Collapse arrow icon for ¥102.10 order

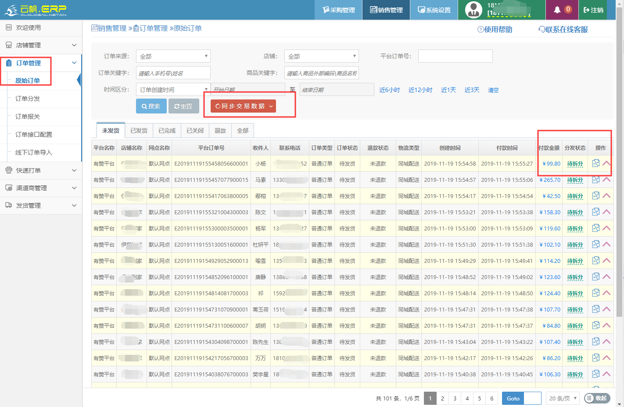[x=606, y=244]
